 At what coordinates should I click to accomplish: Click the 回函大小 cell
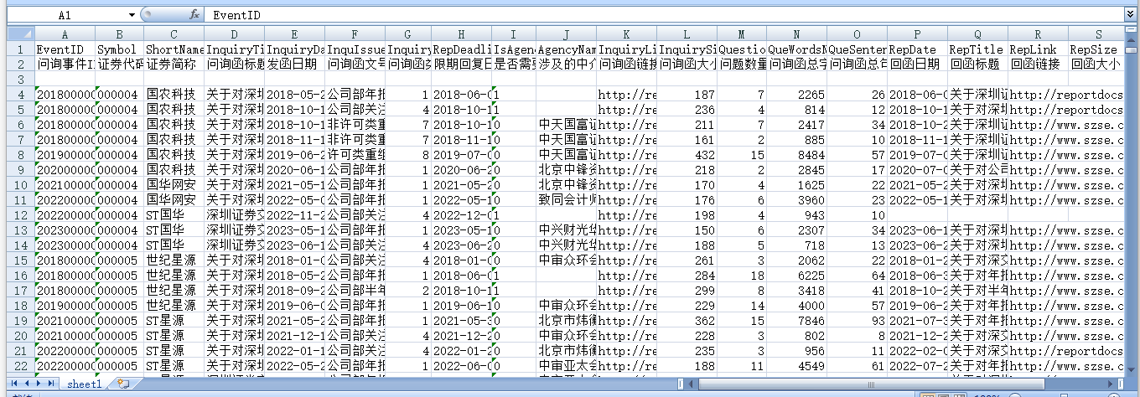pos(1097,64)
